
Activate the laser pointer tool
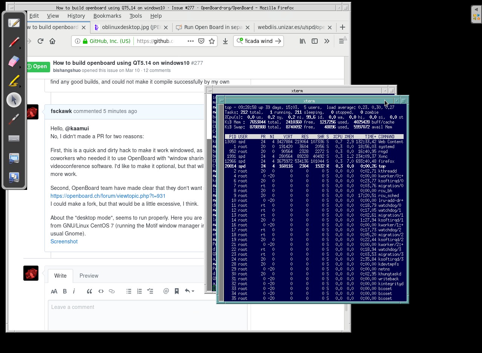[x=14, y=119]
